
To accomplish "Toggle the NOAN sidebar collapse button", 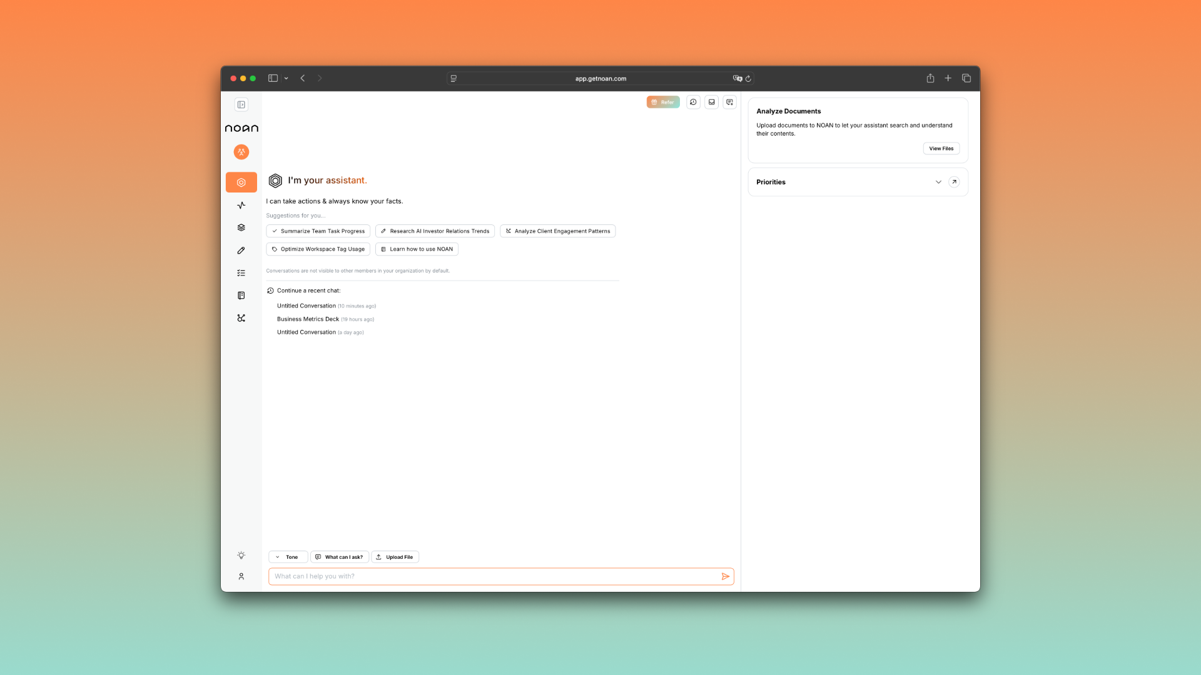I will 241,104.
